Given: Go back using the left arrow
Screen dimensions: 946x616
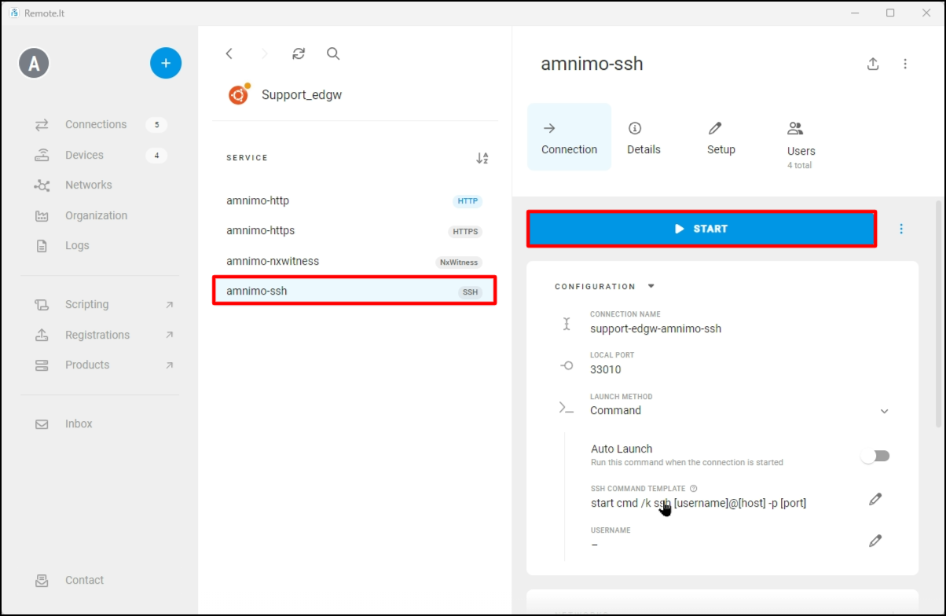Looking at the screenshot, I should [229, 53].
